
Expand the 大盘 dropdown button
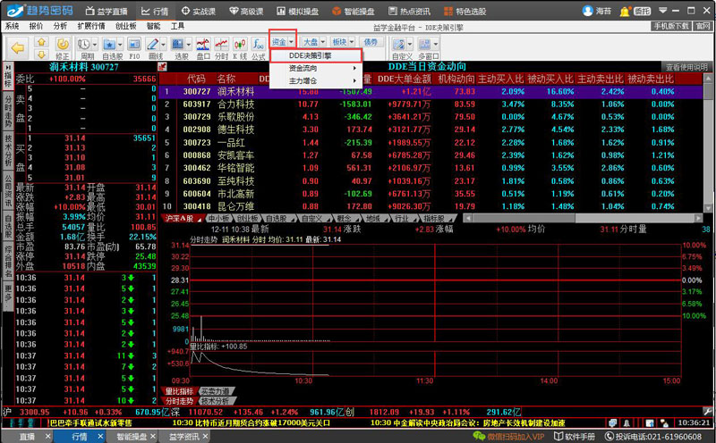[x=312, y=42]
